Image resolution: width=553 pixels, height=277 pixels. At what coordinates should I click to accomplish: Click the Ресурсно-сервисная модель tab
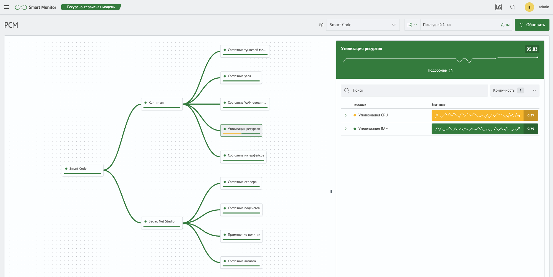point(91,7)
